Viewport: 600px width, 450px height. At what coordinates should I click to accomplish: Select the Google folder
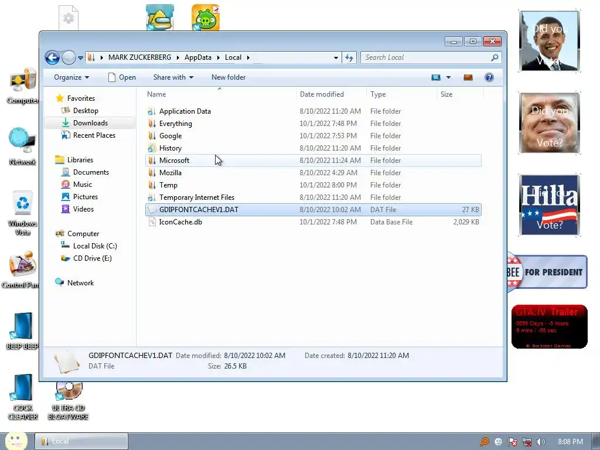313,136
